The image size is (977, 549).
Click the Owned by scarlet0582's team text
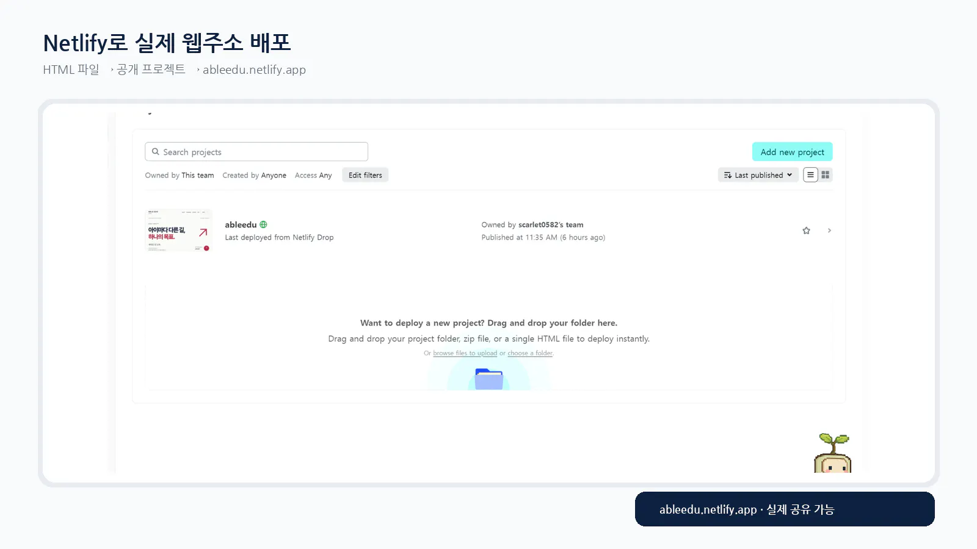coord(532,224)
